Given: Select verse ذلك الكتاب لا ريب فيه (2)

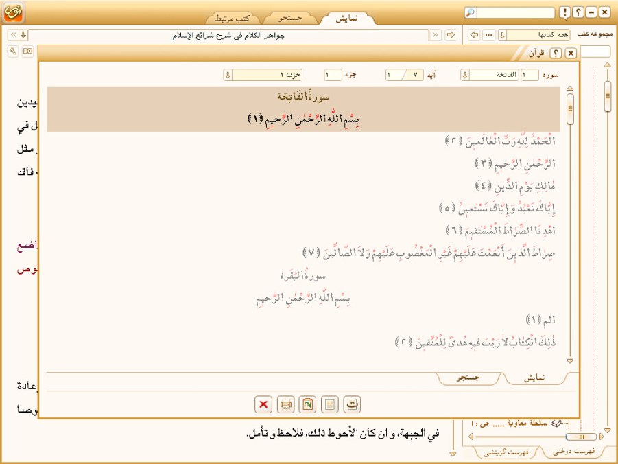Looking at the screenshot, I should coord(475,342).
